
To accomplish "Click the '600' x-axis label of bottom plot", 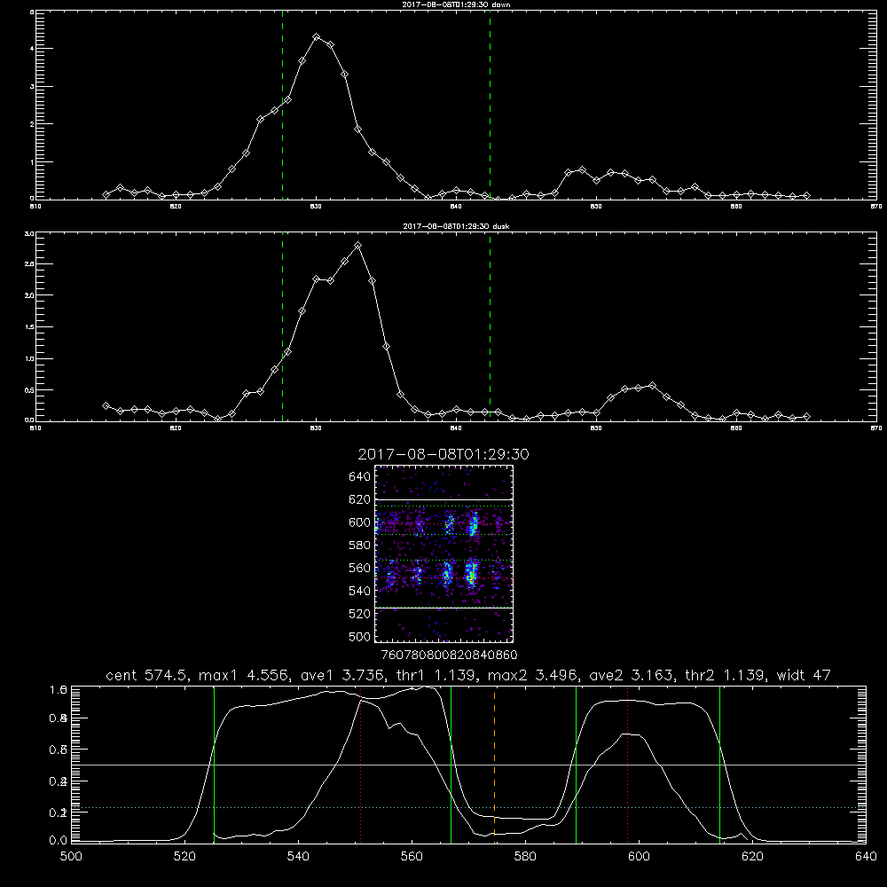I will click(640, 857).
